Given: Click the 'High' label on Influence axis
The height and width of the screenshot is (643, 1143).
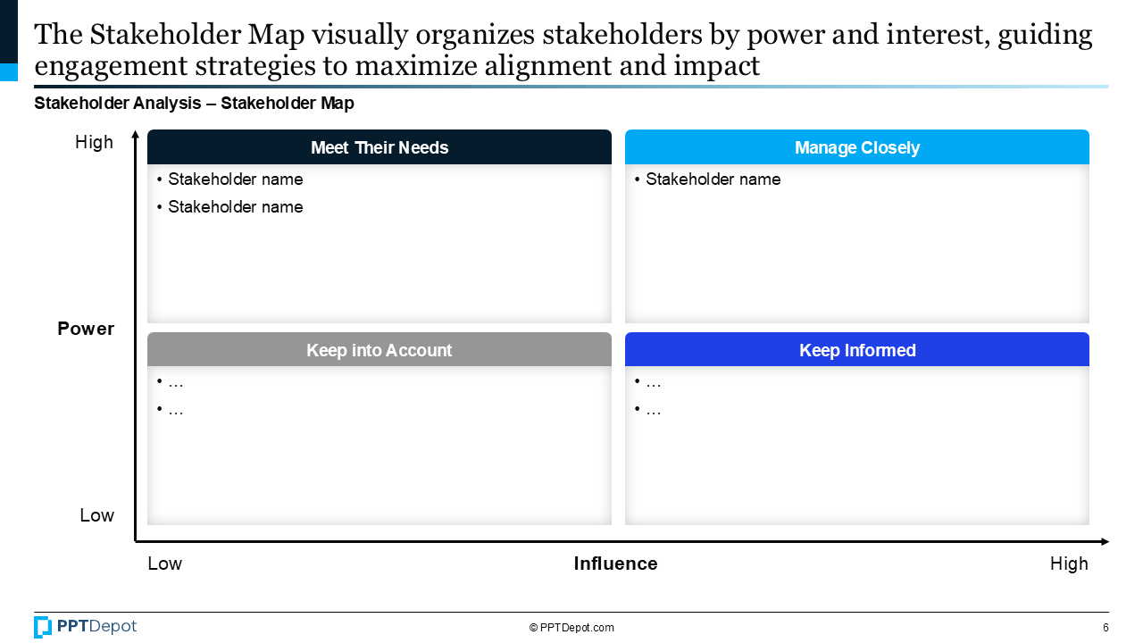Looking at the screenshot, I should pyautogui.click(x=1070, y=564).
